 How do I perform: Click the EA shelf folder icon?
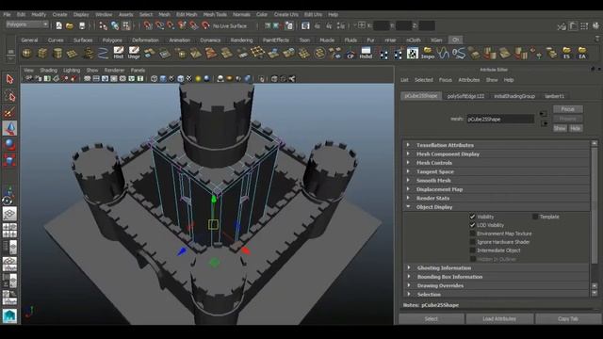582,53
